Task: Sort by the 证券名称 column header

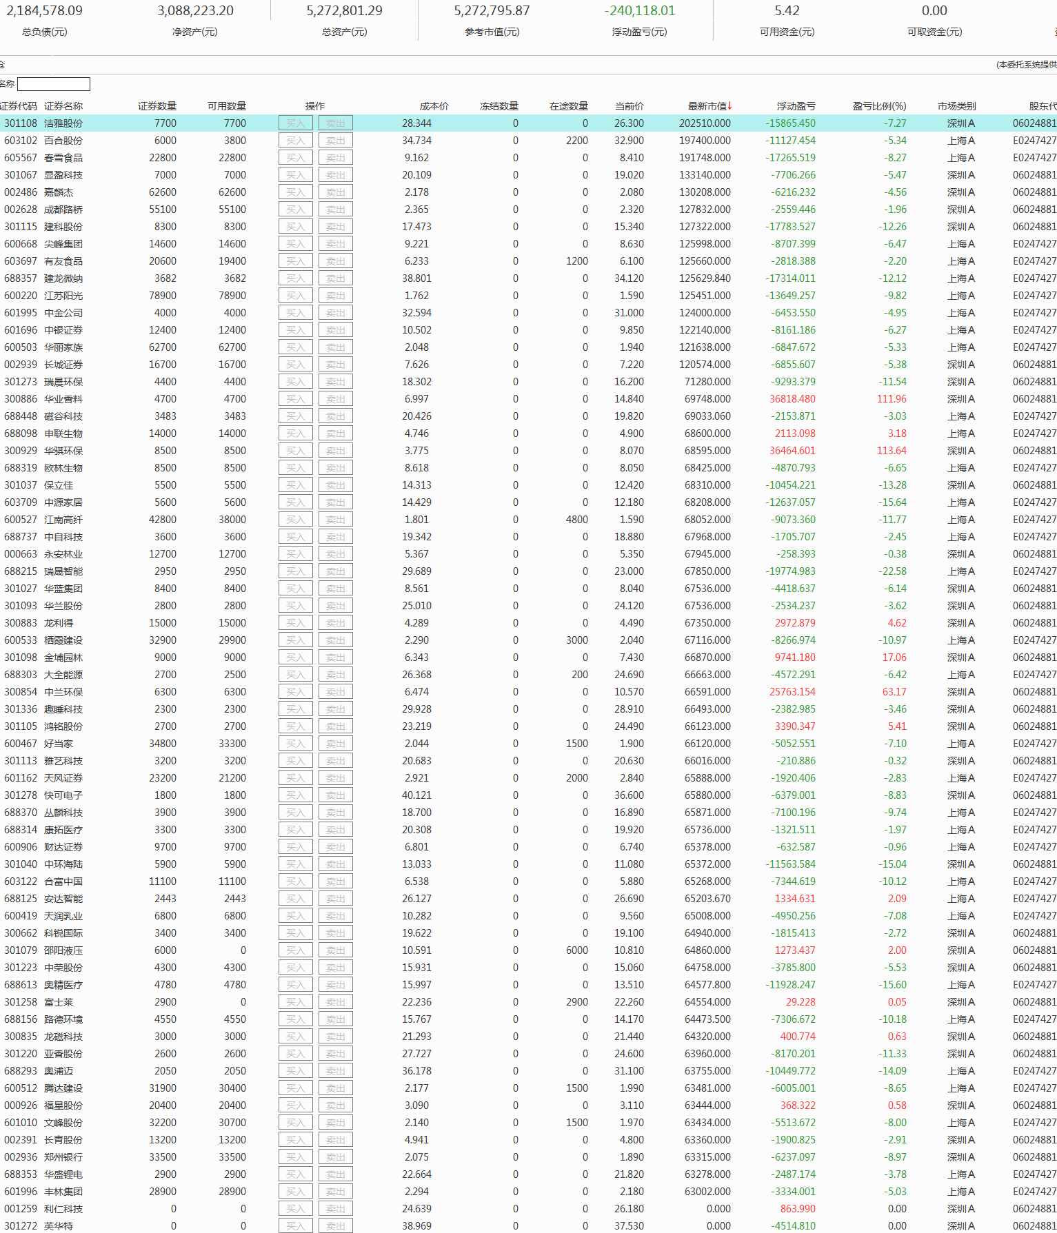Action: coord(63,106)
